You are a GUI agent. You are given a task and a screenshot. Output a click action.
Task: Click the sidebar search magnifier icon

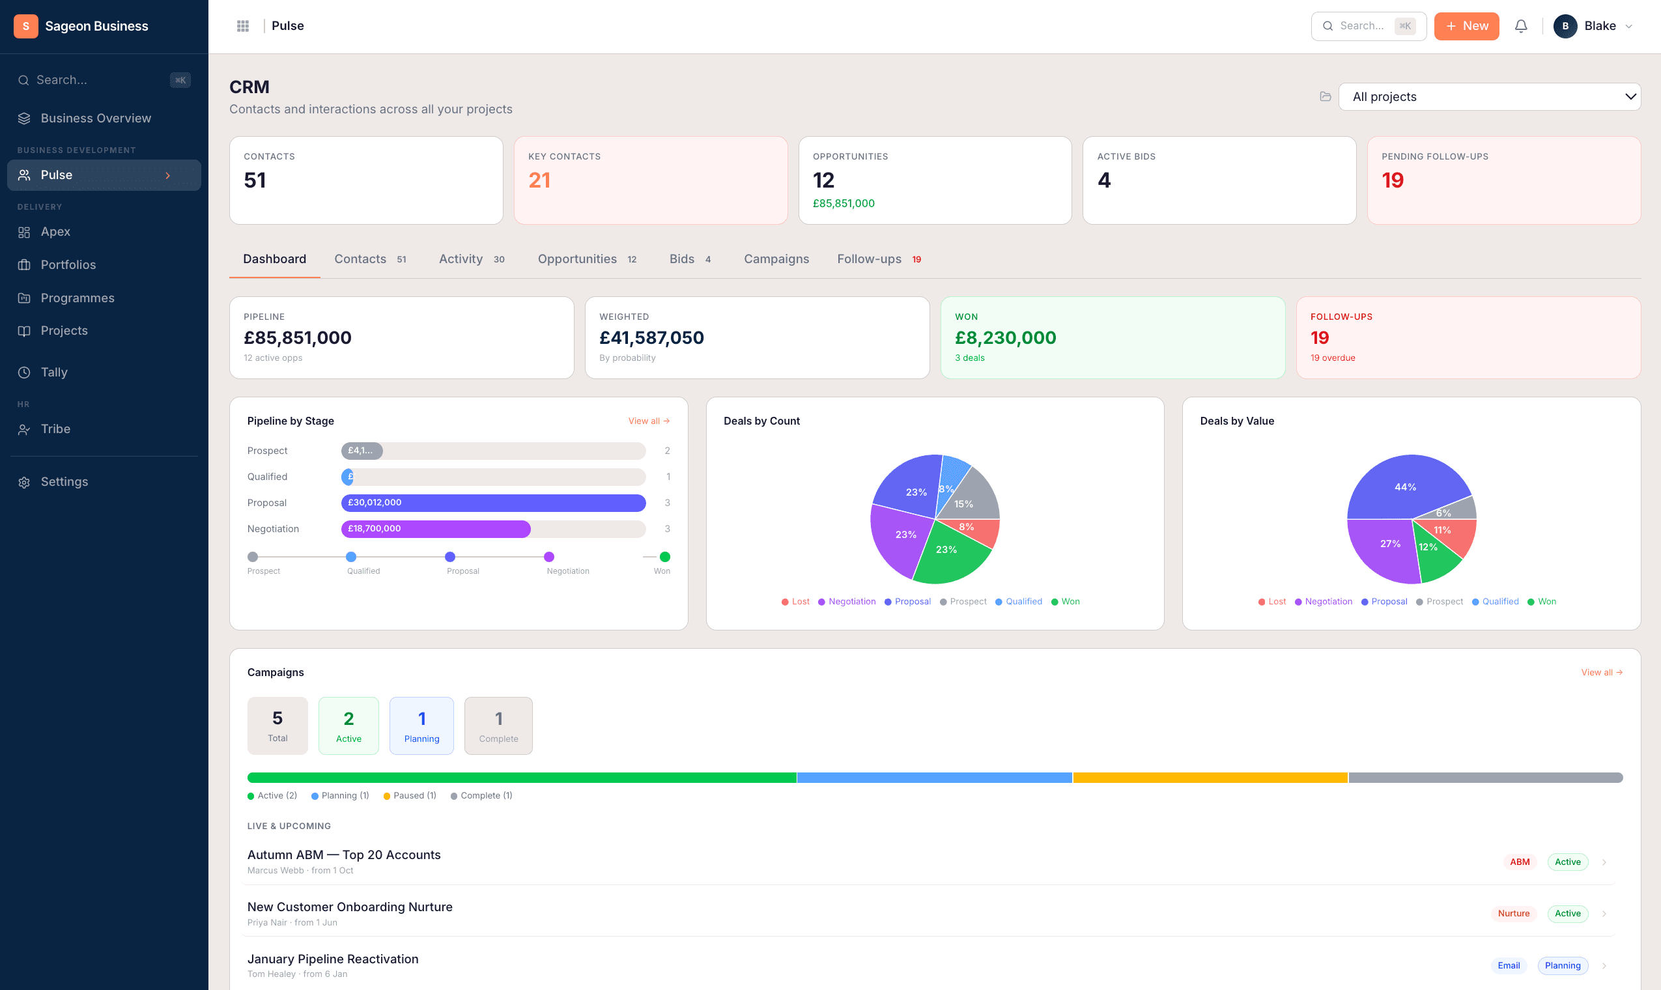pos(23,80)
